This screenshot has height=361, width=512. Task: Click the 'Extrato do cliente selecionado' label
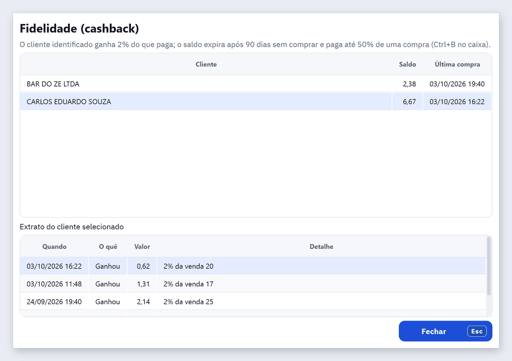(72, 227)
